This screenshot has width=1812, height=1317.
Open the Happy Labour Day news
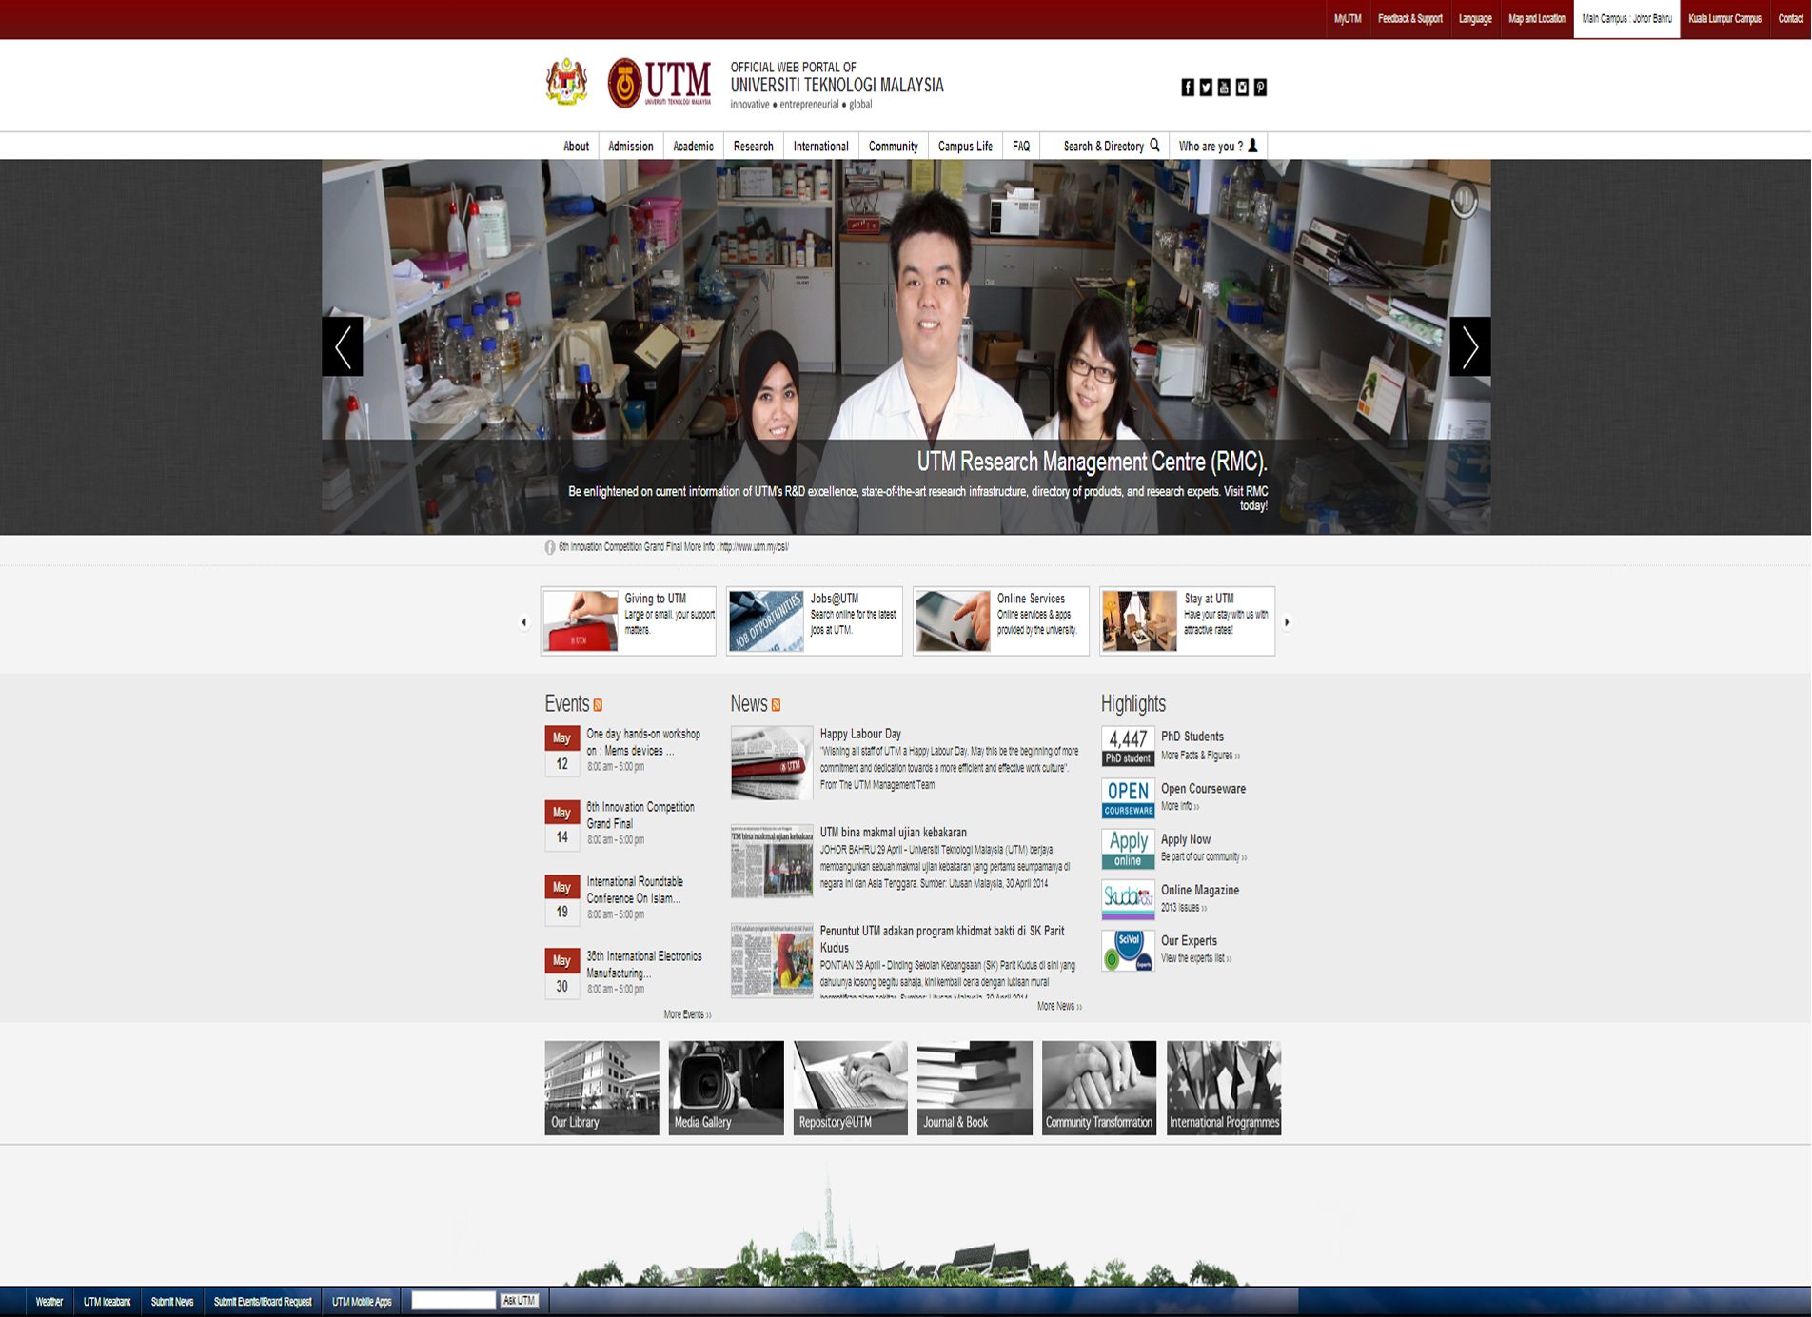click(x=860, y=734)
